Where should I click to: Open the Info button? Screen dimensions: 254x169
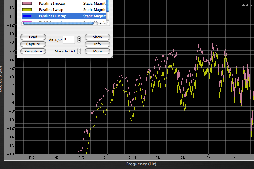(x=97, y=44)
